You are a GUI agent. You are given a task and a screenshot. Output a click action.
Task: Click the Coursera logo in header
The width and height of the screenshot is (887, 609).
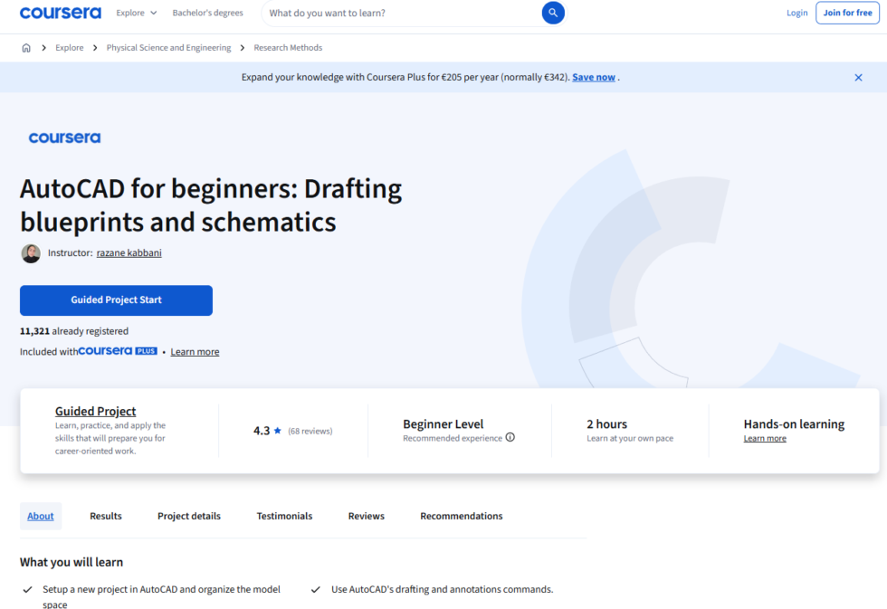[61, 13]
